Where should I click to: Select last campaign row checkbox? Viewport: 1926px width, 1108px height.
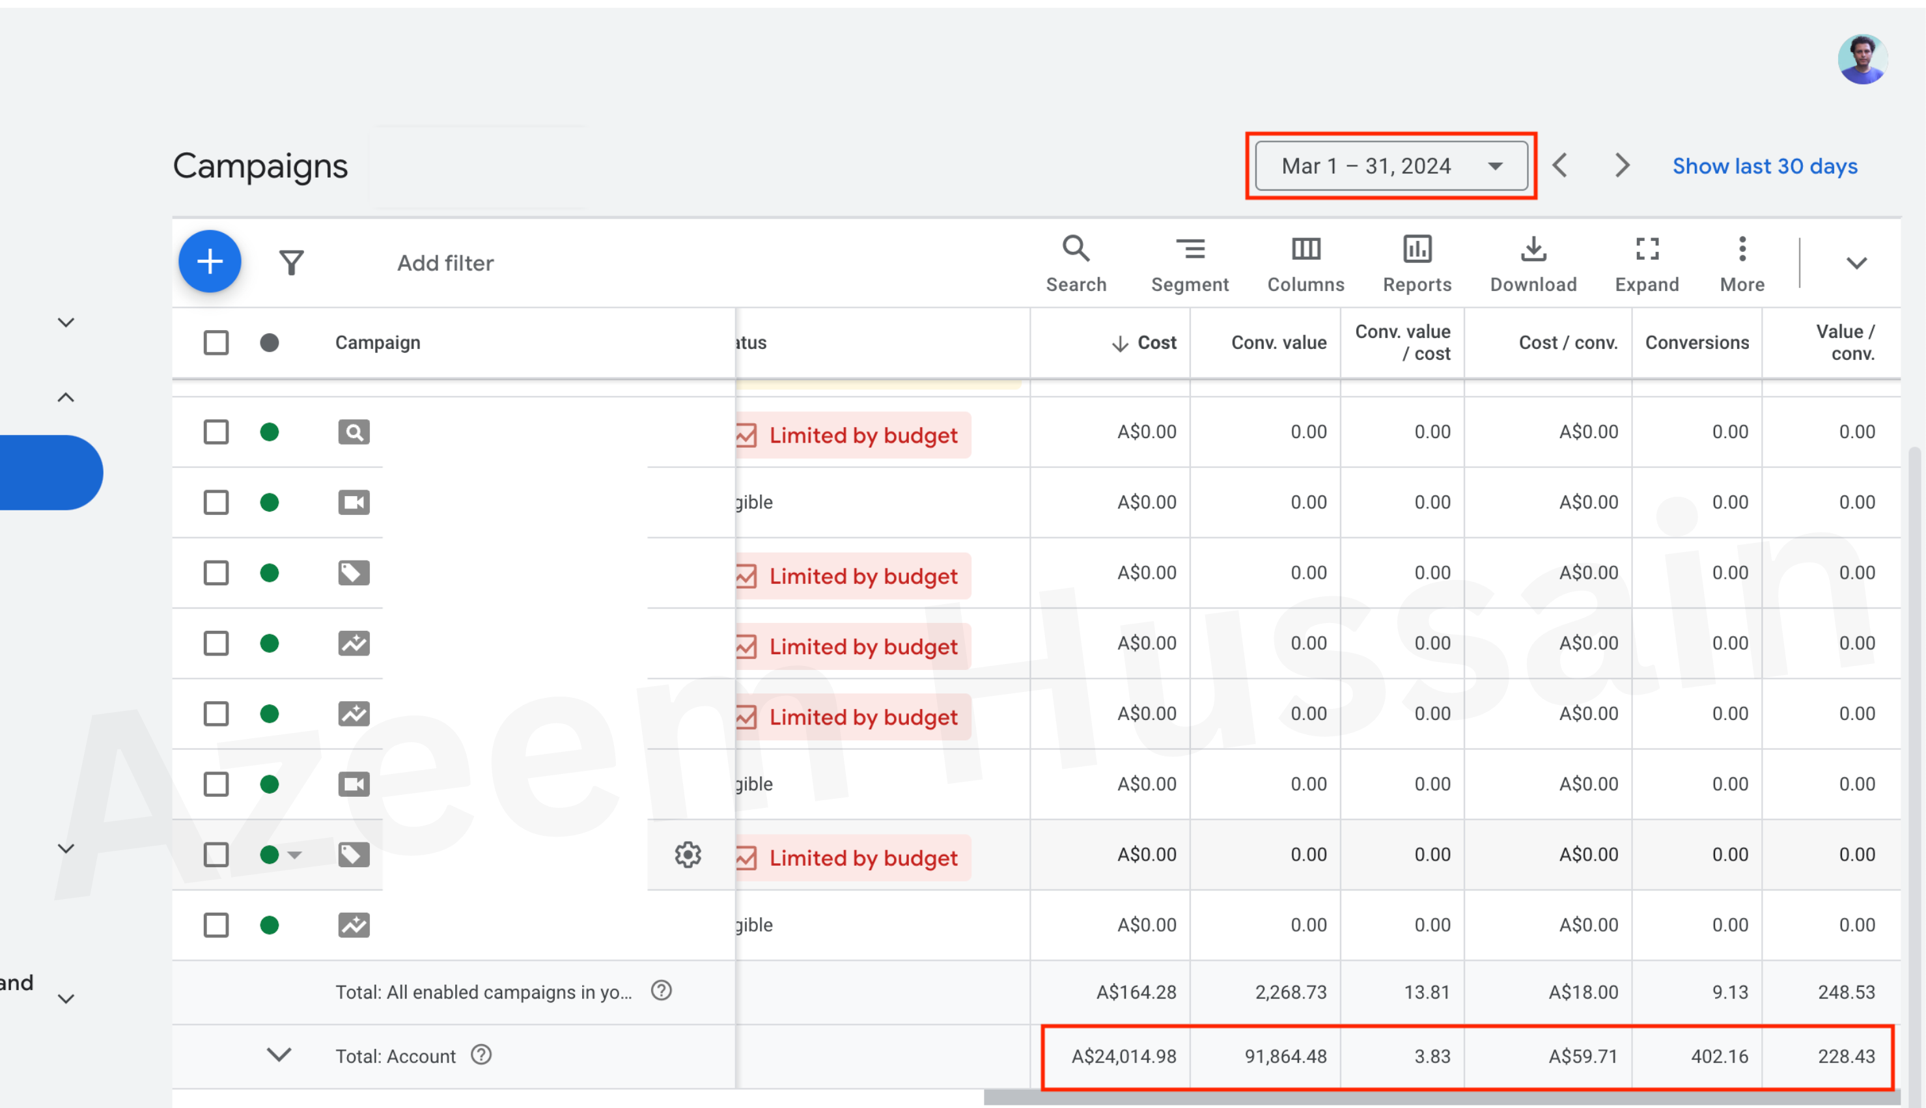(216, 925)
